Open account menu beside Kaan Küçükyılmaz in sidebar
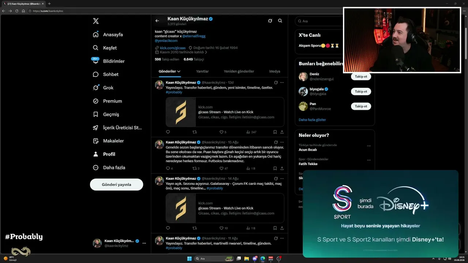This screenshot has height=263, width=468. [x=144, y=243]
